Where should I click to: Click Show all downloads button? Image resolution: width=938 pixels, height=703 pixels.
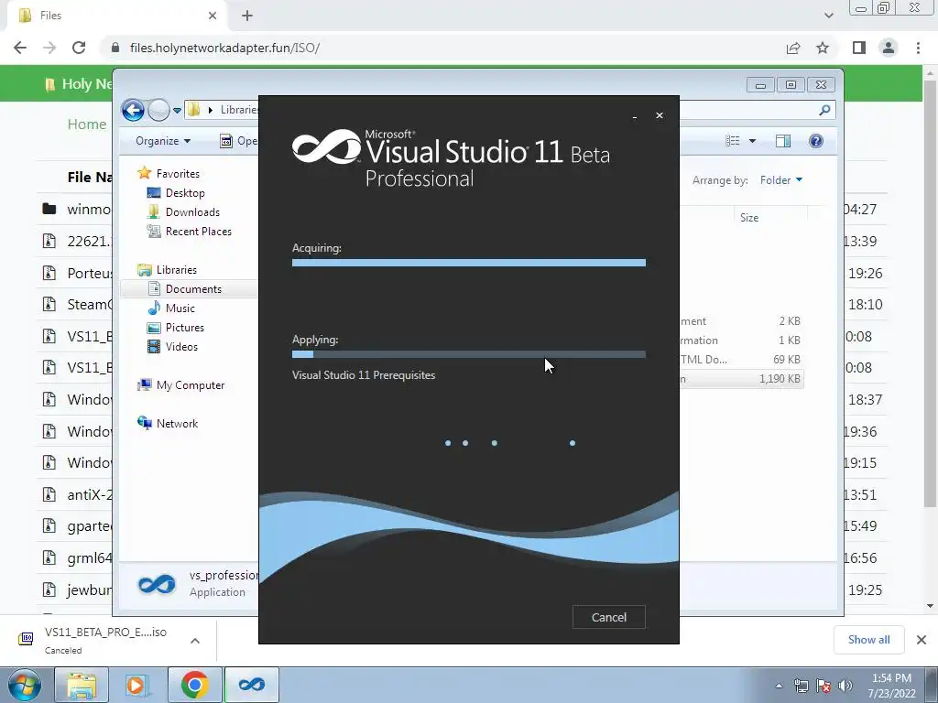868,640
